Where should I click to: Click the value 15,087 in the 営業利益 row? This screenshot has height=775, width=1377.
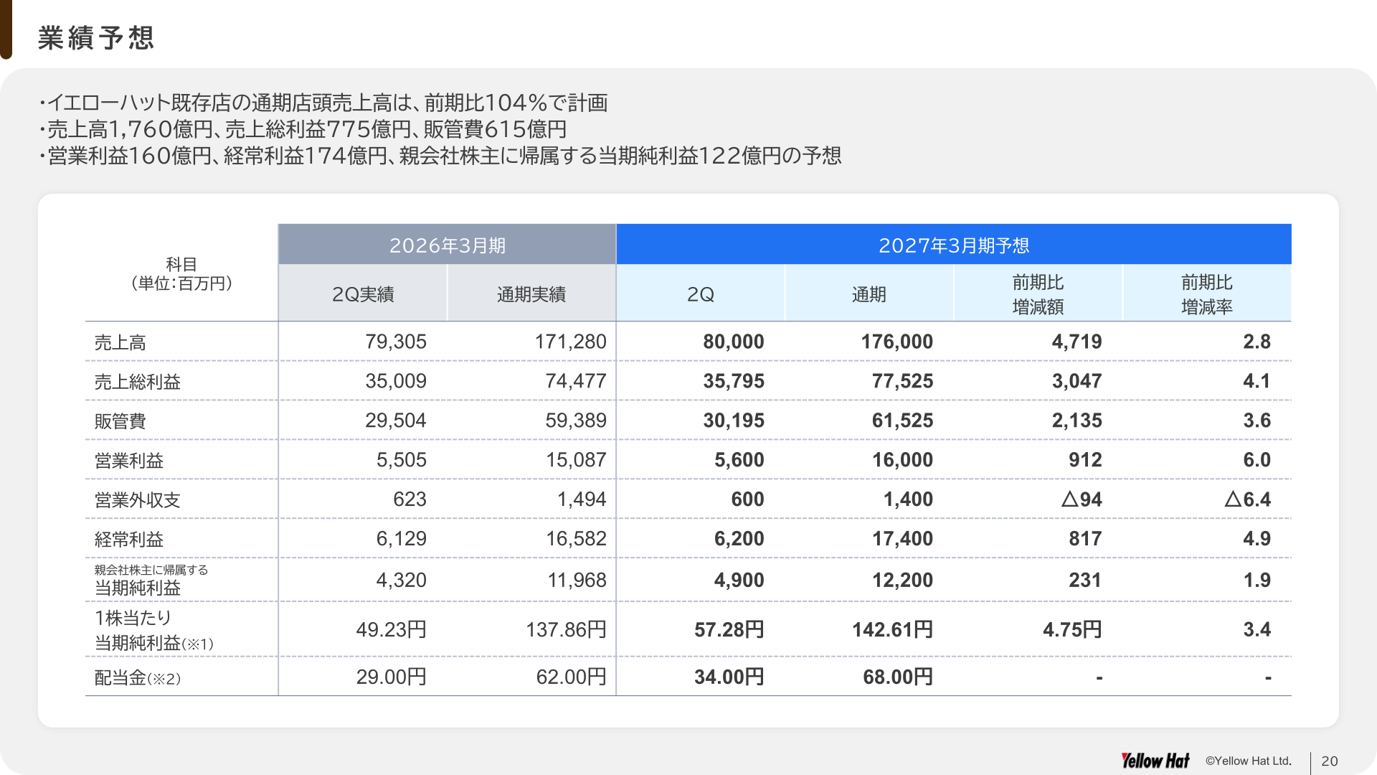(x=576, y=460)
